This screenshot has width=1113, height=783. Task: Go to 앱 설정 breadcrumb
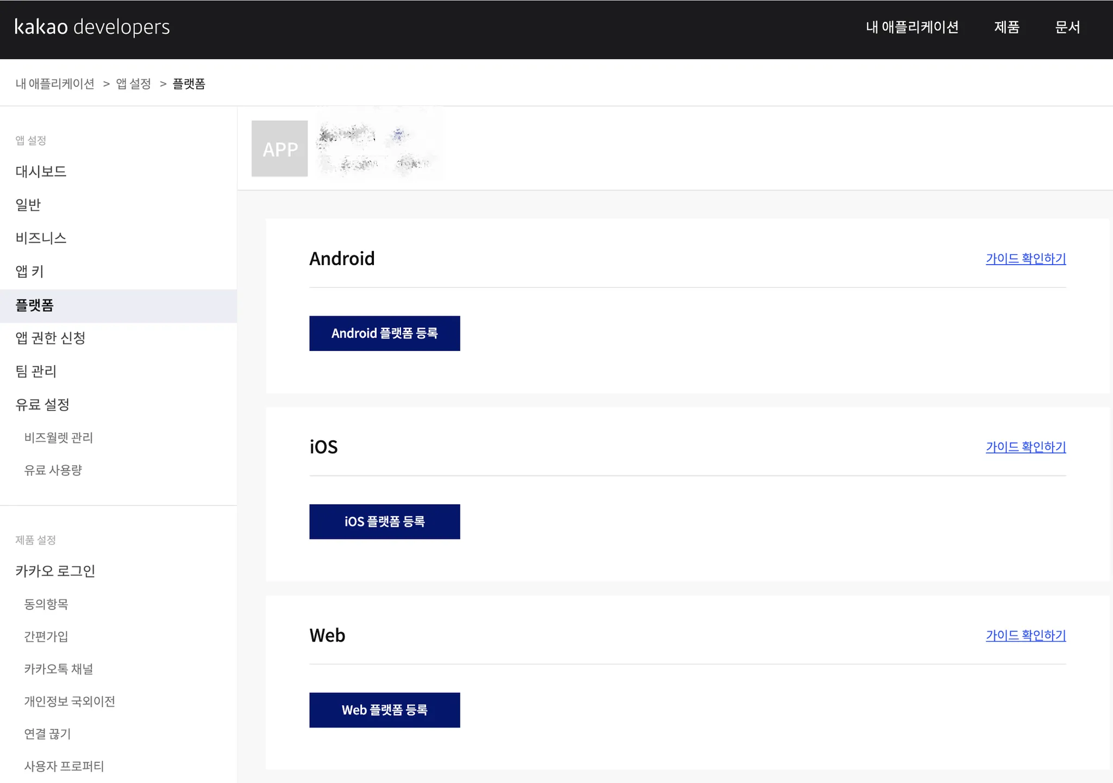133,84
